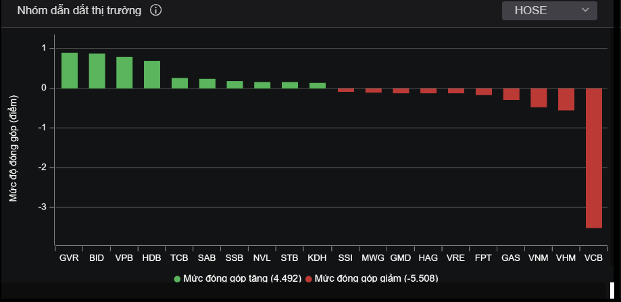Select the HDB green bar
This screenshot has width=621, height=302.
coord(152,74)
